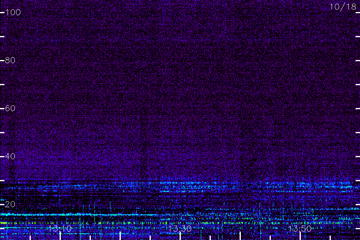The height and width of the screenshot is (240, 360).
Task: Click the 40 frequency axis label
Action: [10, 156]
